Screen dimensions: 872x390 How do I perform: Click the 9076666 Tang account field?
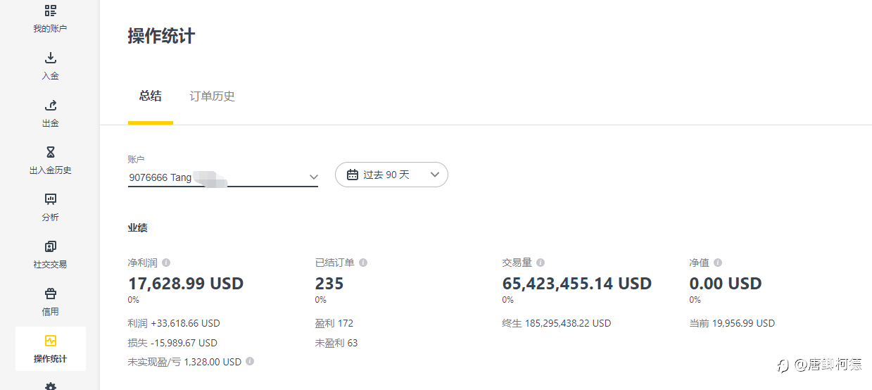tap(223, 177)
